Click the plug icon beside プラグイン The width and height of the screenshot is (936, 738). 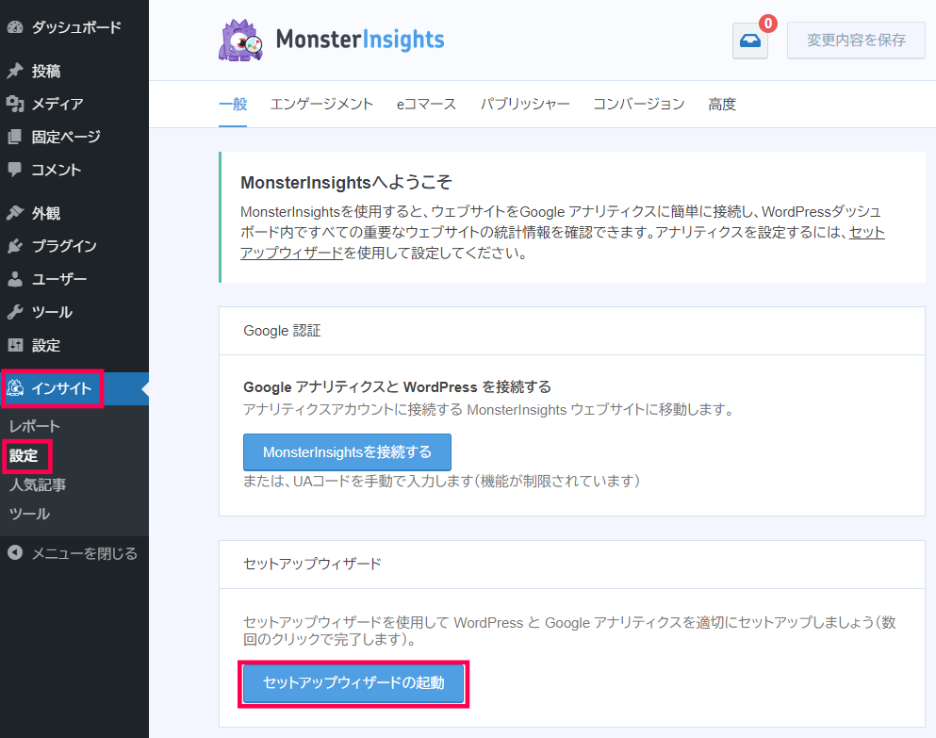coord(15,246)
